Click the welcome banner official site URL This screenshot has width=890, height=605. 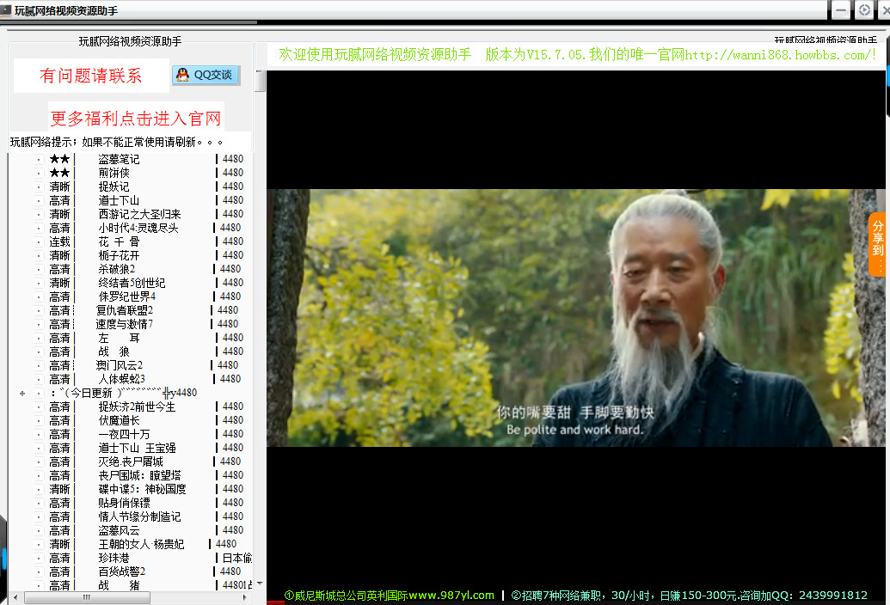pyautogui.click(x=779, y=55)
